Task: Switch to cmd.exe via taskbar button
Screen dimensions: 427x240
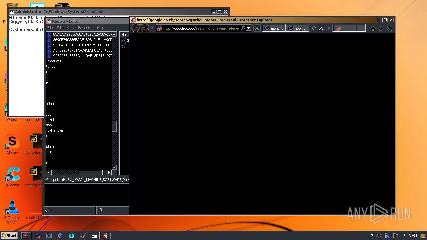Action: (94, 236)
